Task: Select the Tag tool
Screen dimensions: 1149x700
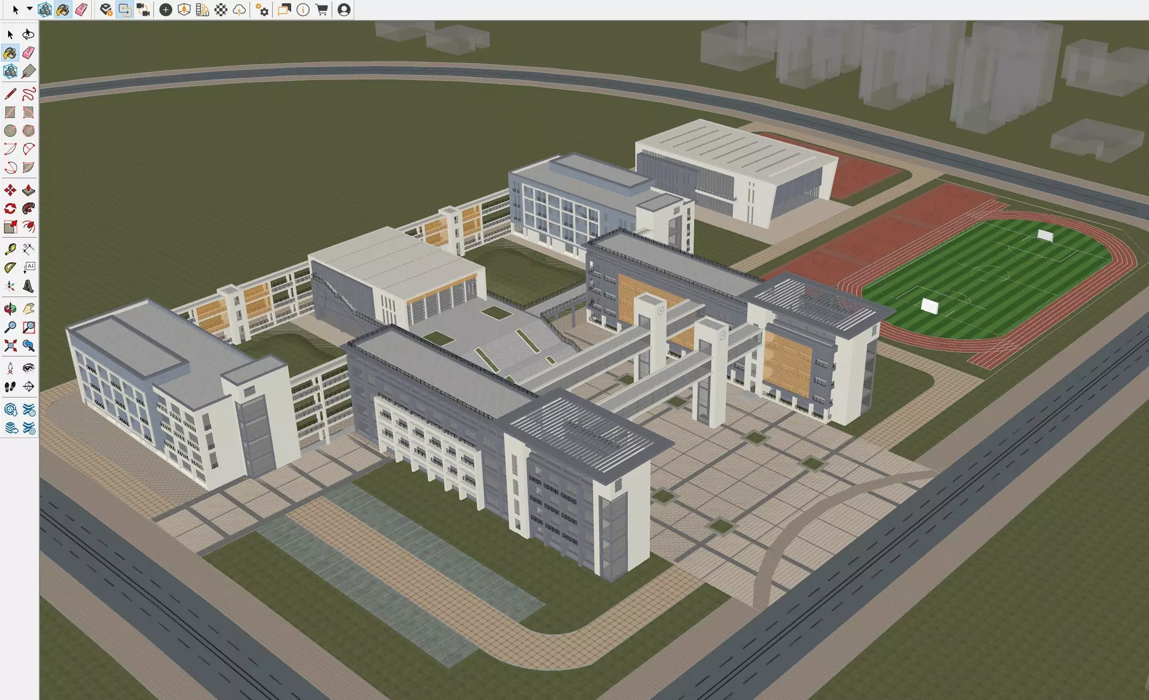Action: (x=28, y=71)
